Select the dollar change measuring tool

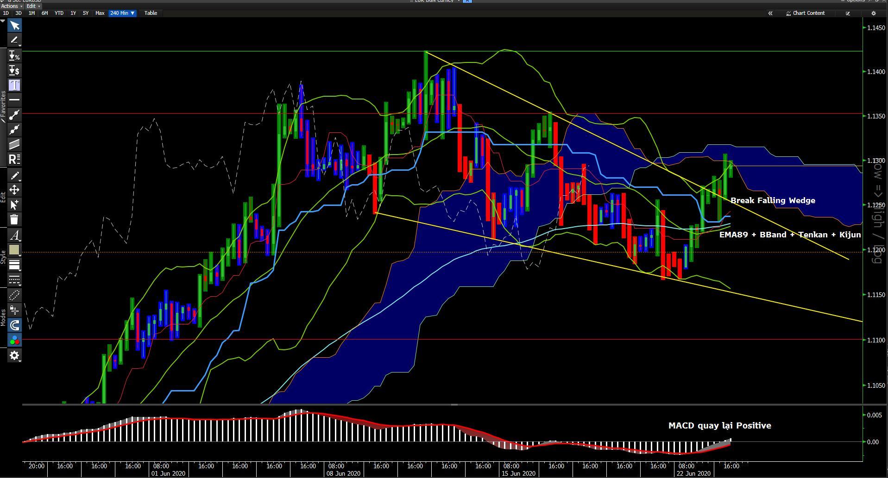point(14,70)
